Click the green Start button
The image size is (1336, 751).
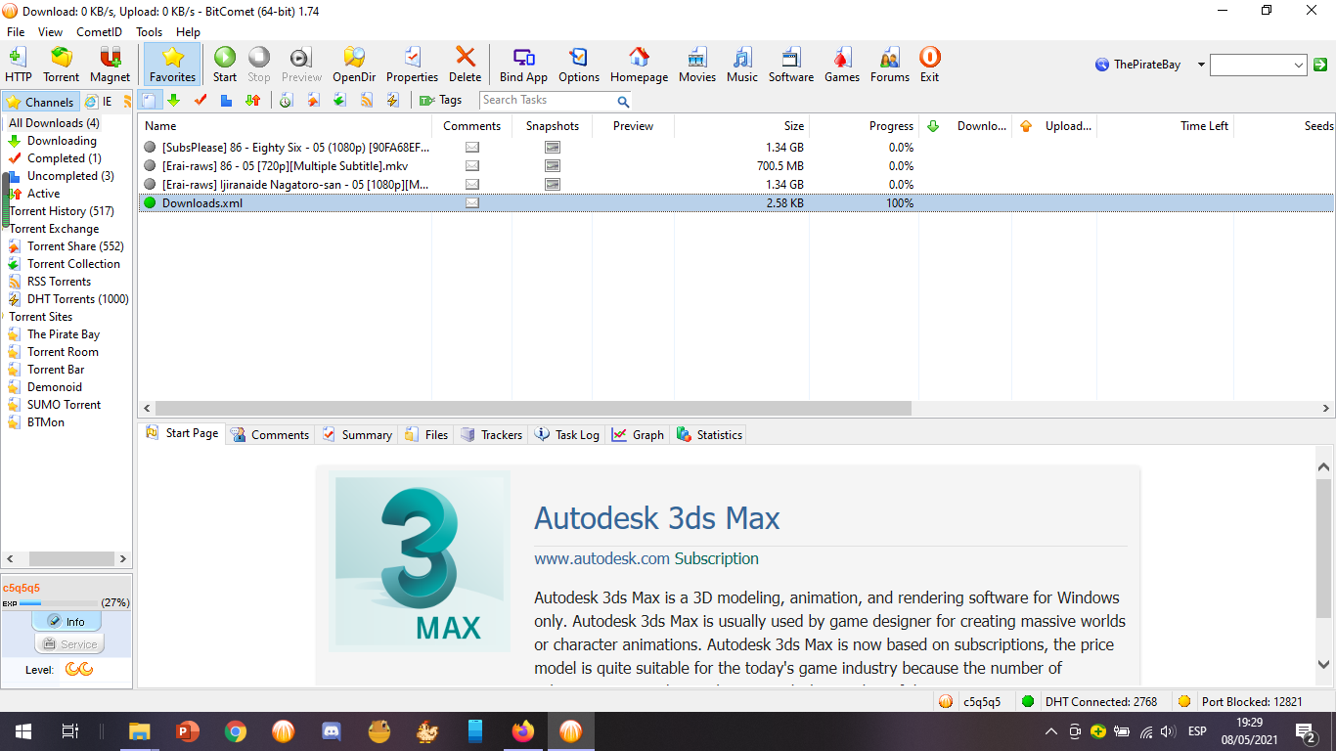225,65
